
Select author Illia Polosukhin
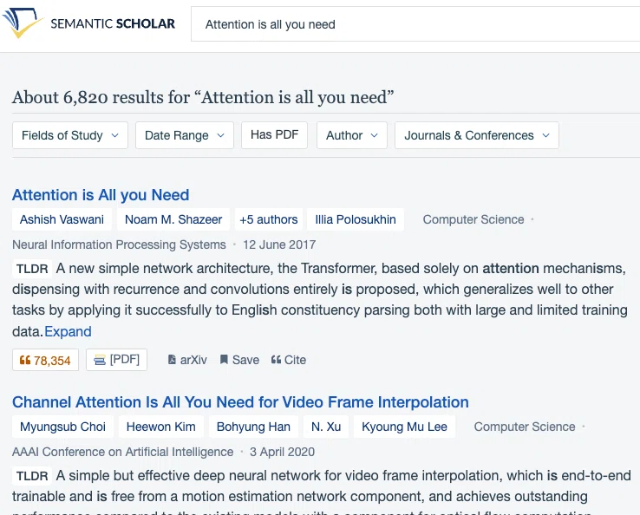click(356, 219)
